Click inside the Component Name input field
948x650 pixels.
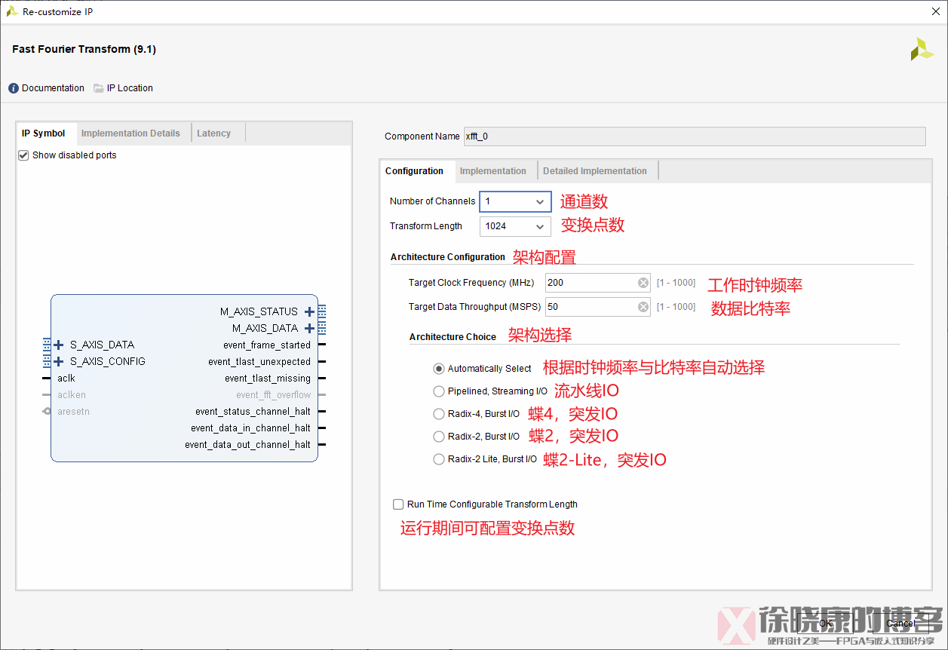(x=679, y=136)
